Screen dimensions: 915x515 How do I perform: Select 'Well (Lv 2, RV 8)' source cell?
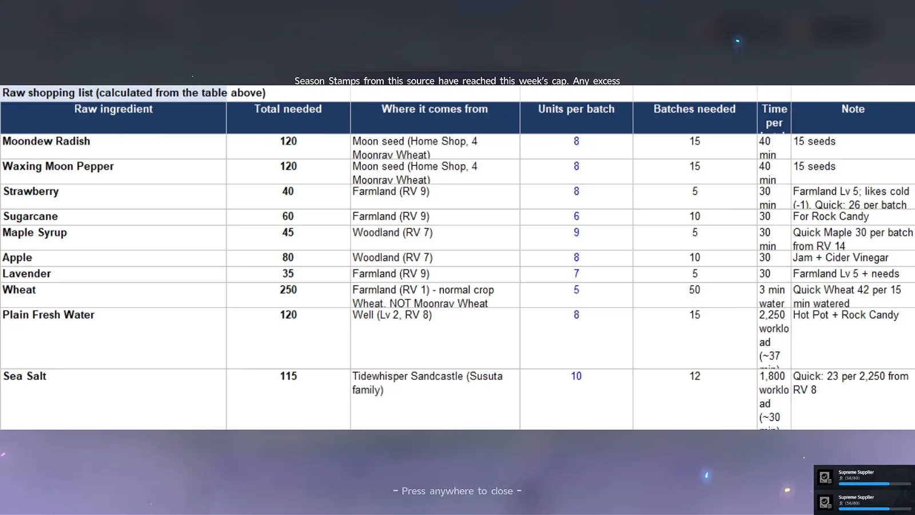[x=435, y=338]
